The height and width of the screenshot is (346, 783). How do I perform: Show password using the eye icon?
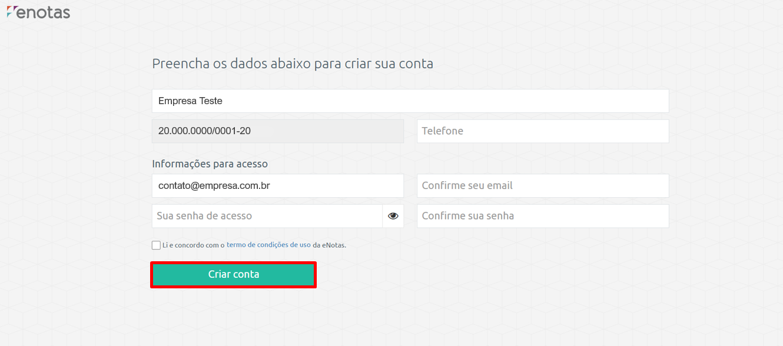[x=393, y=216]
